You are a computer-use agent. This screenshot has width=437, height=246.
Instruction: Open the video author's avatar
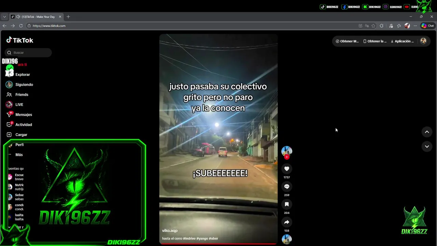(x=287, y=151)
